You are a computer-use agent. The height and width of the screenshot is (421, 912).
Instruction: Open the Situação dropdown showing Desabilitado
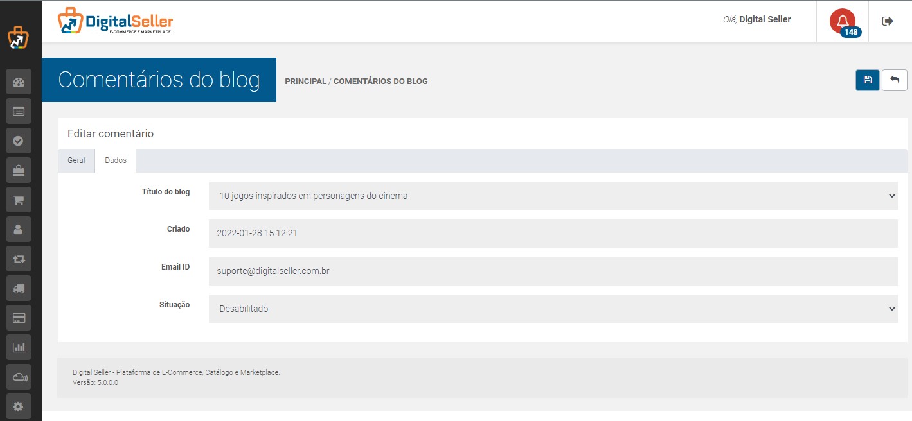point(553,309)
